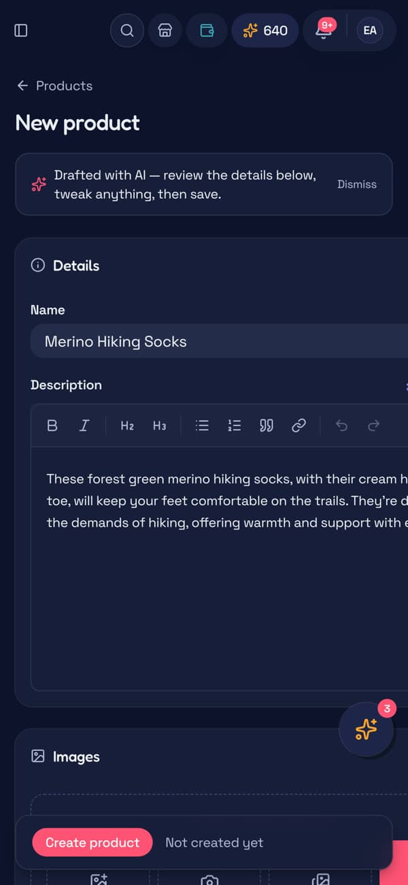Toggle bold formatting in description

click(52, 425)
